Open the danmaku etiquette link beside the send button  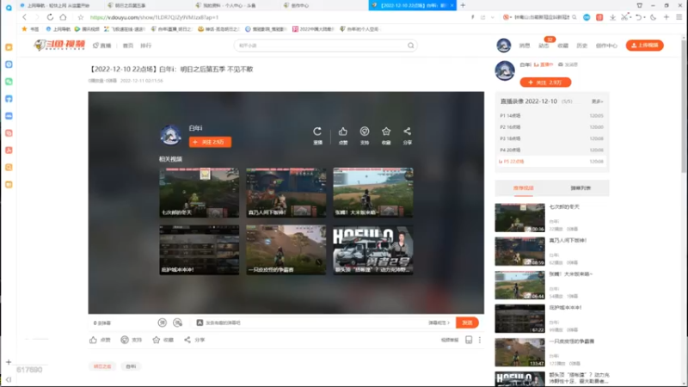439,323
